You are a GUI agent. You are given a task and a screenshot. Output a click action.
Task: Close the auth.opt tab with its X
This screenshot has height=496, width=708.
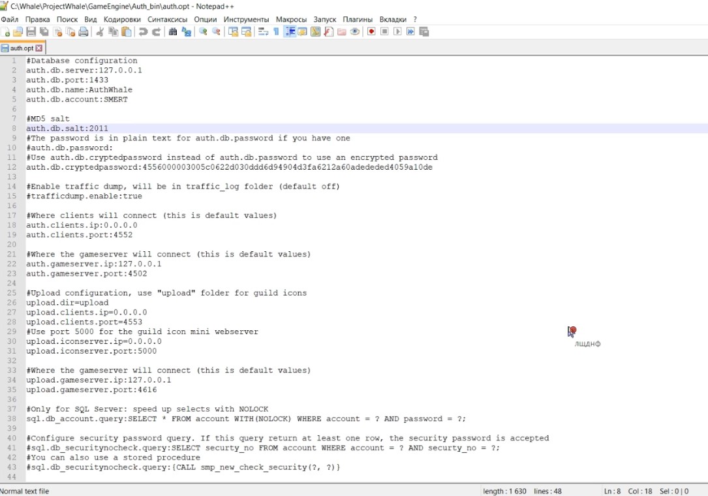pyautogui.click(x=39, y=48)
